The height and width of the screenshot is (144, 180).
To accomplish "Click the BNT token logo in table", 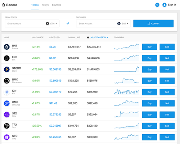I will tap(7, 47).
